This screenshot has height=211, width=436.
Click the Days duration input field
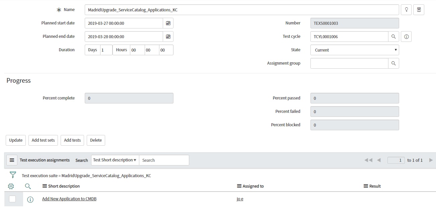click(106, 50)
